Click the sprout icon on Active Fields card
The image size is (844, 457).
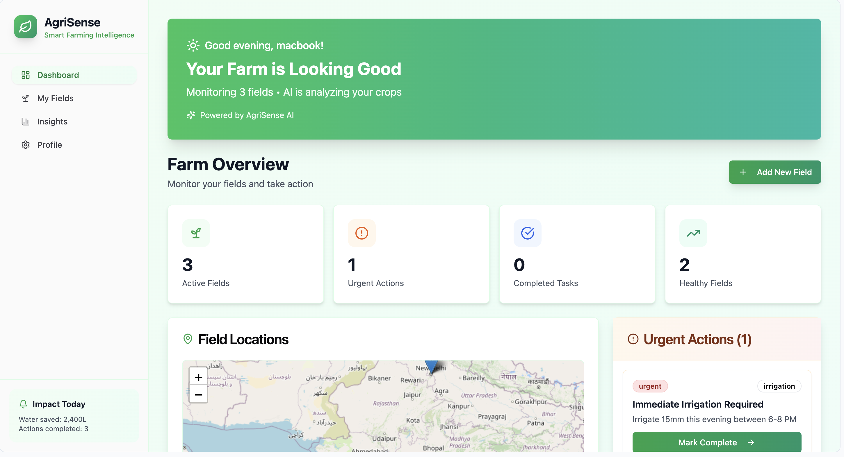coord(196,233)
